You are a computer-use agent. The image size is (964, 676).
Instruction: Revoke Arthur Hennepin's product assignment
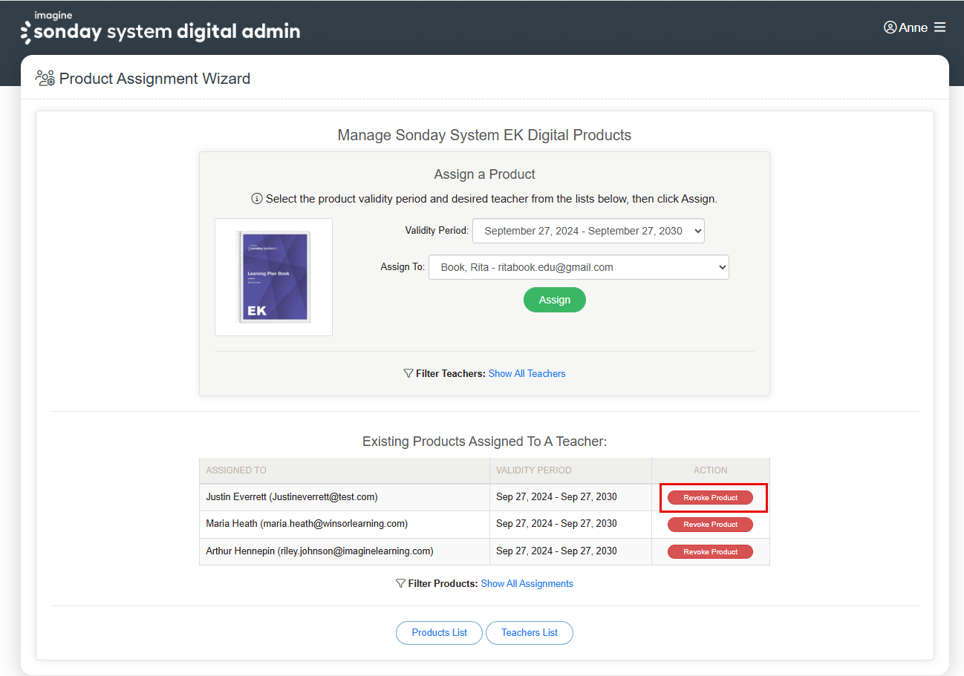[710, 551]
